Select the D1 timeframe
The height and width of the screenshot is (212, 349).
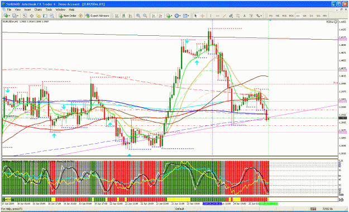coord(312,16)
